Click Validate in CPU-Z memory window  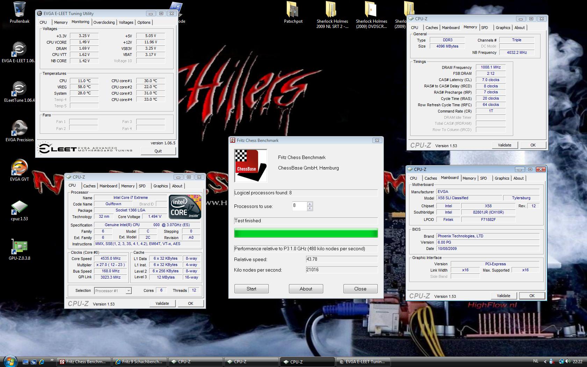505,145
